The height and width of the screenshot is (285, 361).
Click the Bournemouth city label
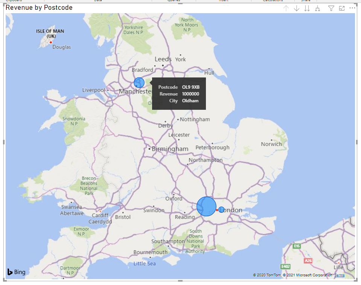pos(151,252)
